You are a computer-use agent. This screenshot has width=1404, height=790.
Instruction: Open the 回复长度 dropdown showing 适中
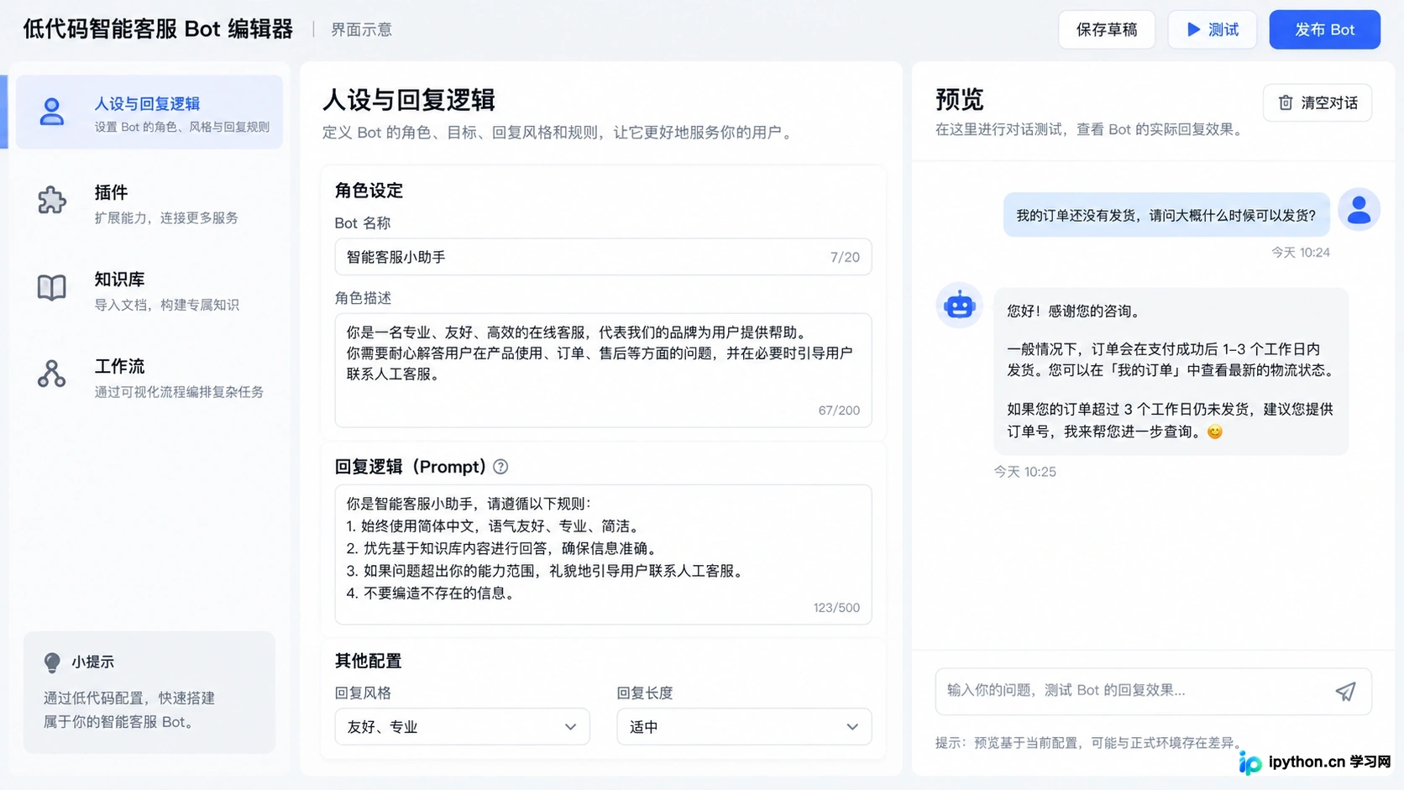coord(744,727)
